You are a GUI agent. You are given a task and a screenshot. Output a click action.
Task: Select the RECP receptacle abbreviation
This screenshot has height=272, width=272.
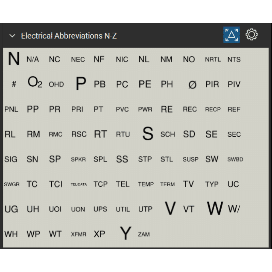pyautogui.click(x=213, y=109)
